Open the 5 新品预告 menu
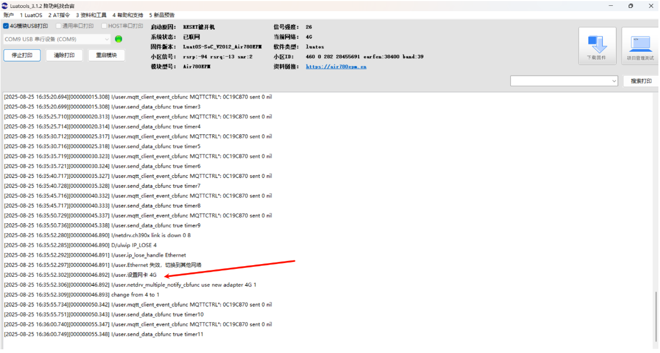Viewport: 660px width, 353px height. point(162,15)
